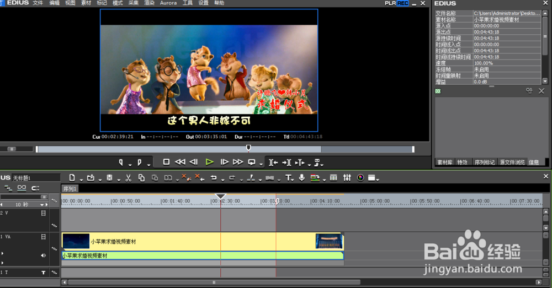Expand audio waveform triangle on 1 VA track

(2, 253)
